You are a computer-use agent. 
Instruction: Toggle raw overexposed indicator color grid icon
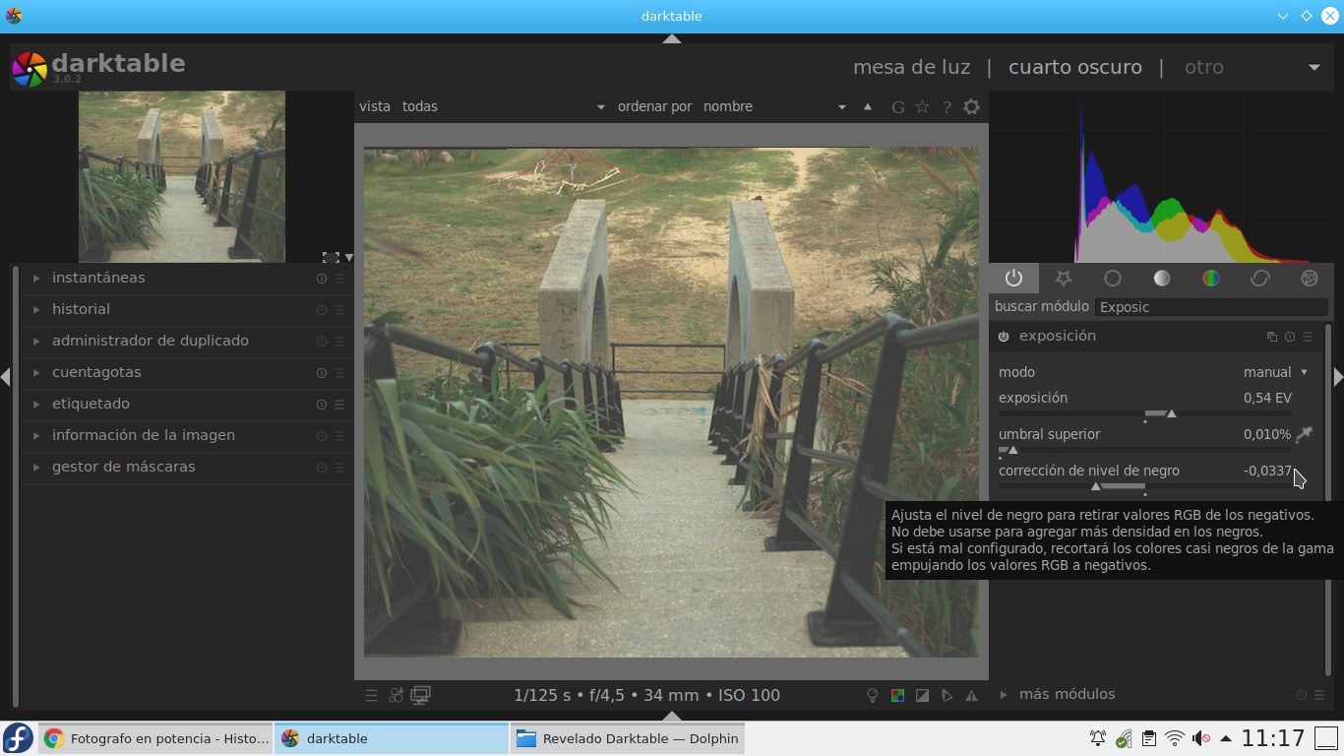[897, 695]
